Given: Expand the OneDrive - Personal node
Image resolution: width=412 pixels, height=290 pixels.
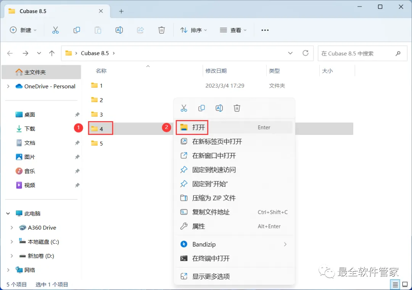Looking at the screenshot, I should 8,87.
